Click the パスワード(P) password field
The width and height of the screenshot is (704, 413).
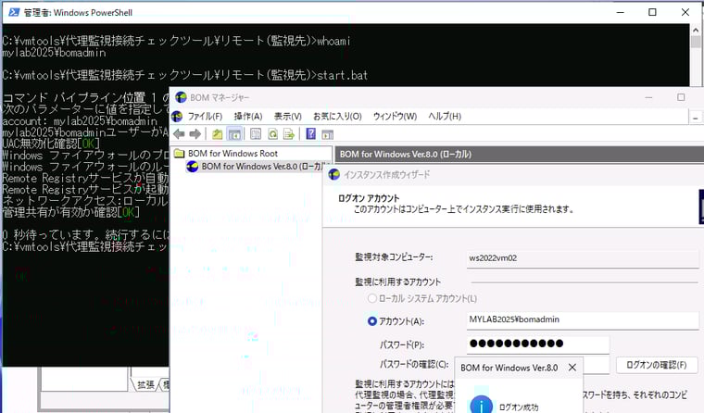pyautogui.click(x=538, y=344)
